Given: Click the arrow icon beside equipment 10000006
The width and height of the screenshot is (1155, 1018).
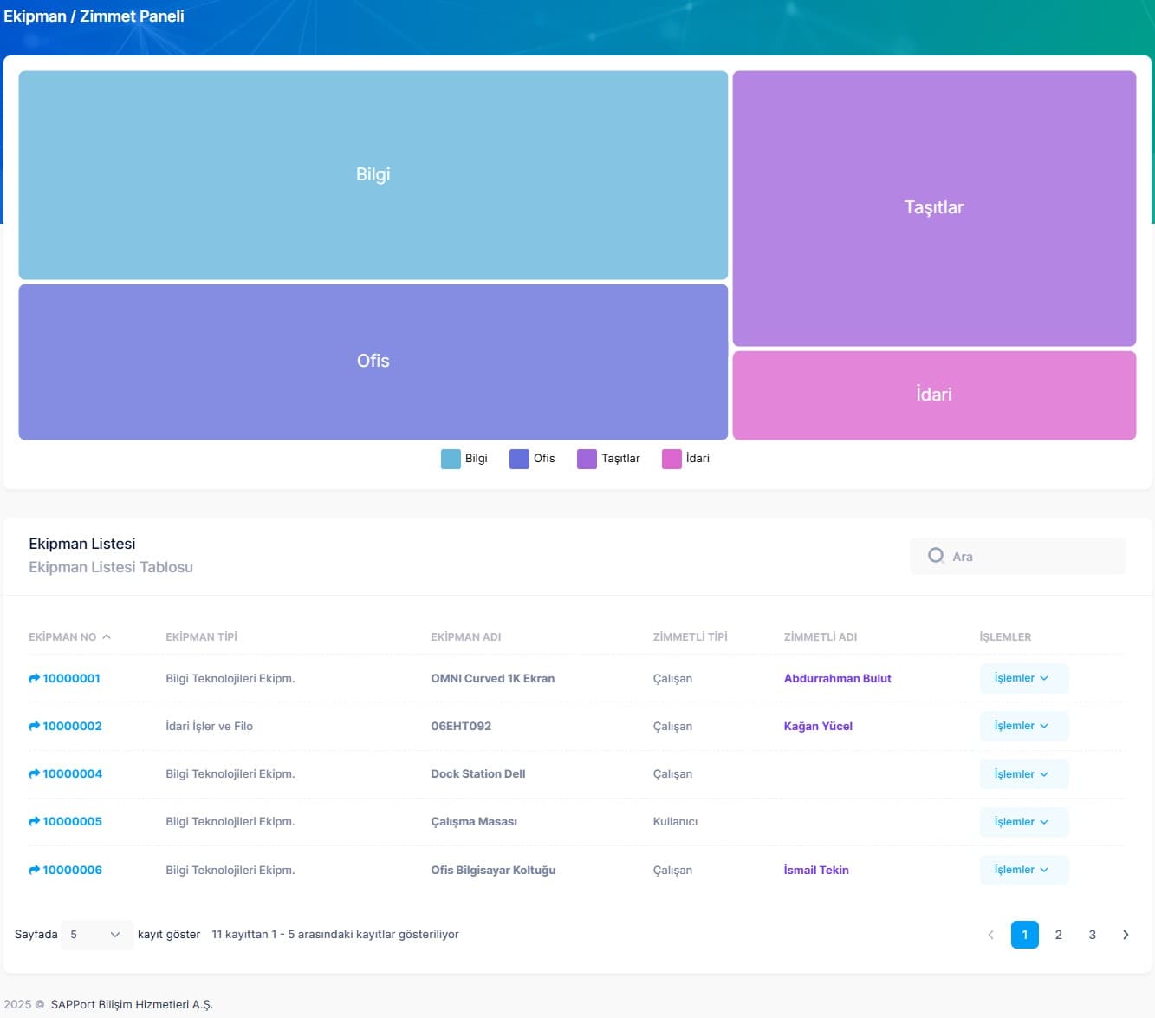Looking at the screenshot, I should 35,870.
